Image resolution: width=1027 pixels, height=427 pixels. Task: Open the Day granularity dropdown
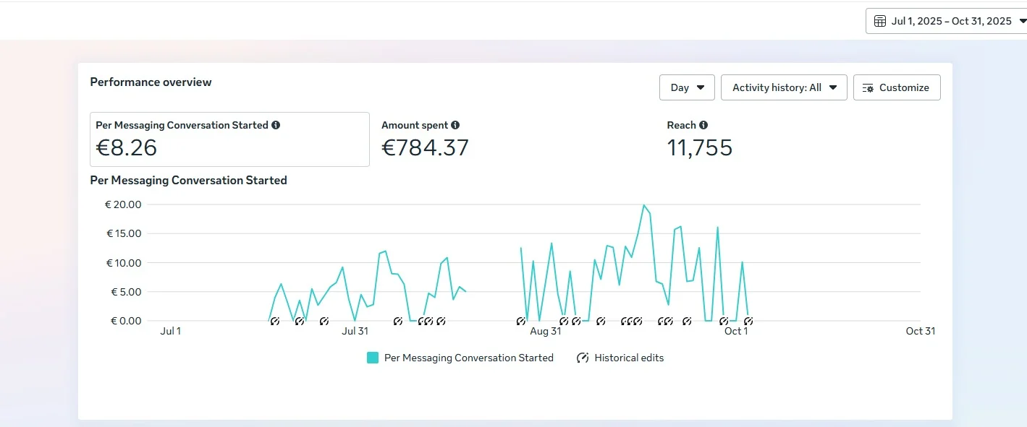(x=687, y=87)
